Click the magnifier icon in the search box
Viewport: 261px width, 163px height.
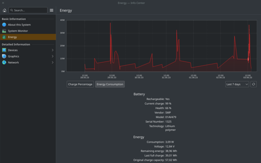coord(12,10)
